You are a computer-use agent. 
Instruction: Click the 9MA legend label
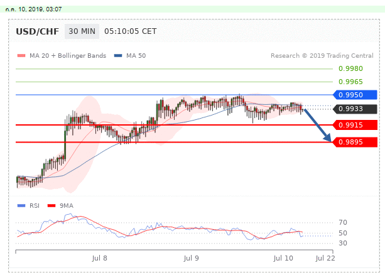(x=67, y=206)
